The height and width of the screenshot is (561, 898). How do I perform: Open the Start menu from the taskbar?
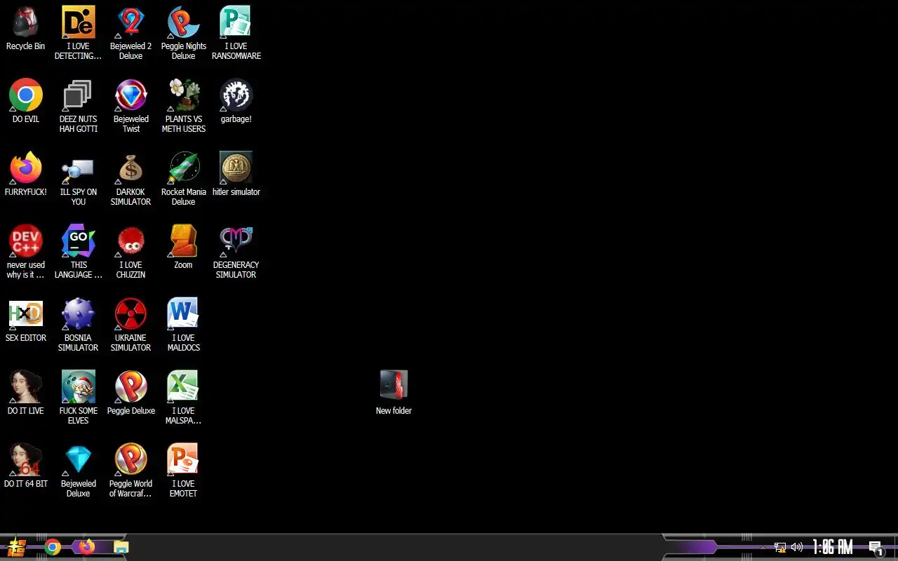point(16,547)
